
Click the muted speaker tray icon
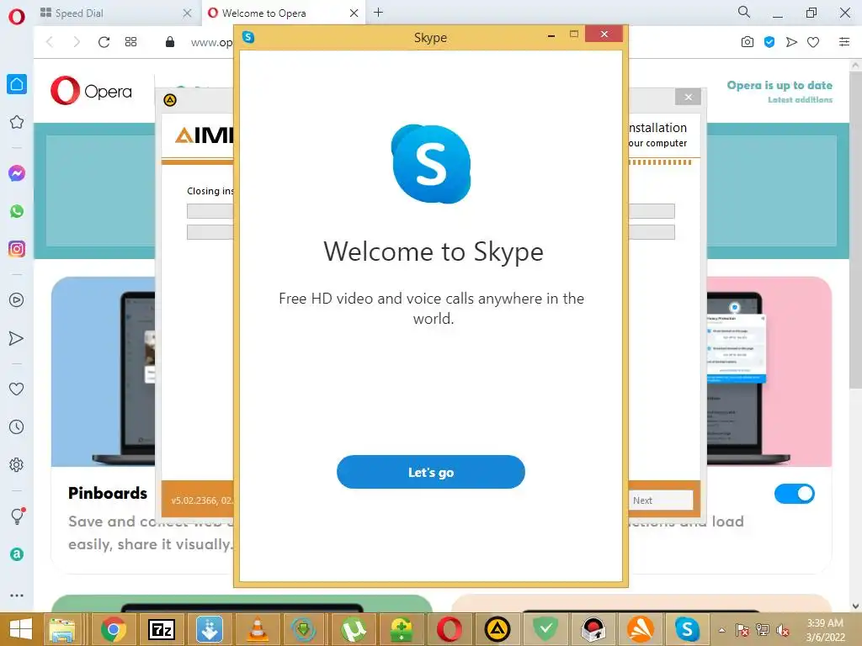[x=782, y=630]
